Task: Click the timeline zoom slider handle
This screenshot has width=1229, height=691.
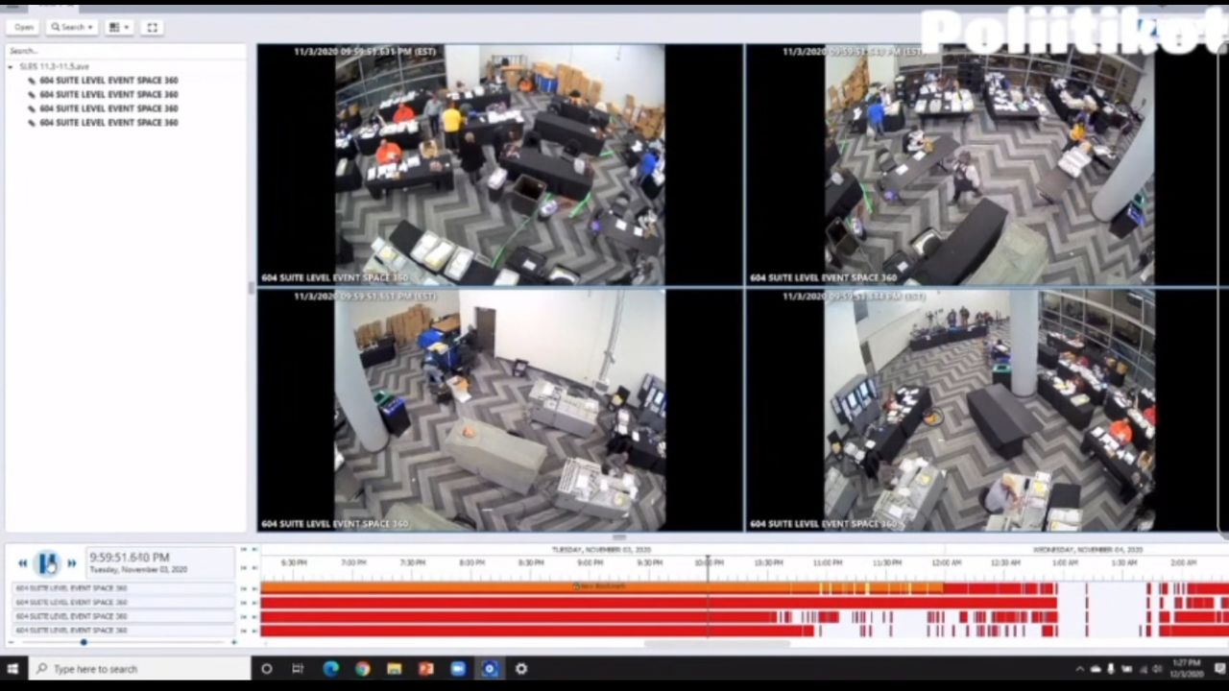Action: tap(84, 642)
